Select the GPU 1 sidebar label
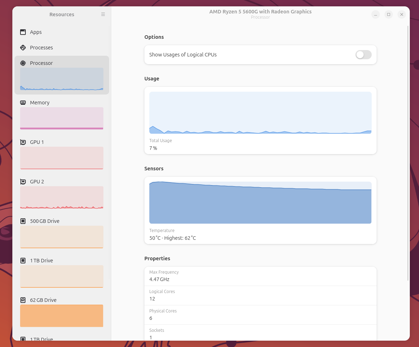Screen dimensions: 419x347 click(37, 142)
